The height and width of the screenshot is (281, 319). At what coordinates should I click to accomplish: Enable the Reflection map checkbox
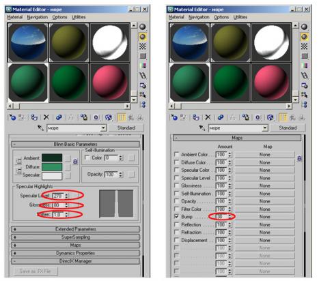[176, 224]
